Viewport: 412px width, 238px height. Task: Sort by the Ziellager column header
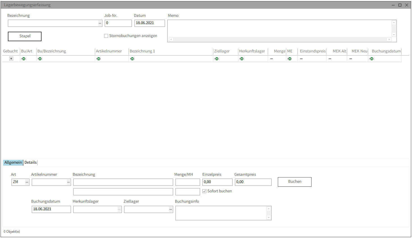pos(226,51)
